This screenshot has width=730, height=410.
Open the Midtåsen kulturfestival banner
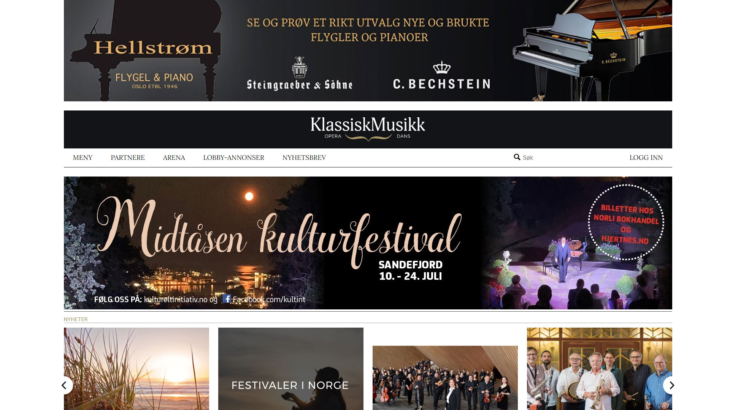click(368, 243)
